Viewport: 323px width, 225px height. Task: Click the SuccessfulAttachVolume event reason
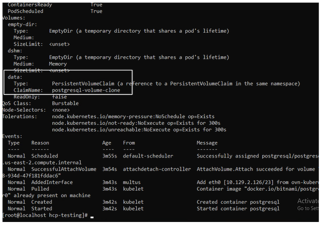[x=64, y=169]
